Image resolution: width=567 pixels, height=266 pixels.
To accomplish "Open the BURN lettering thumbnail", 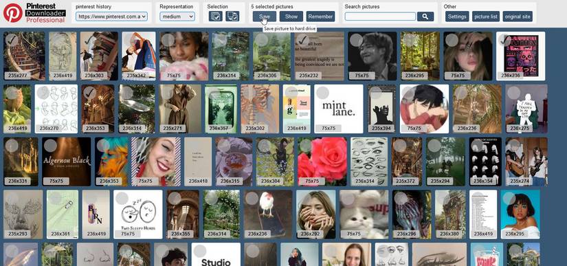I will point(96,214).
